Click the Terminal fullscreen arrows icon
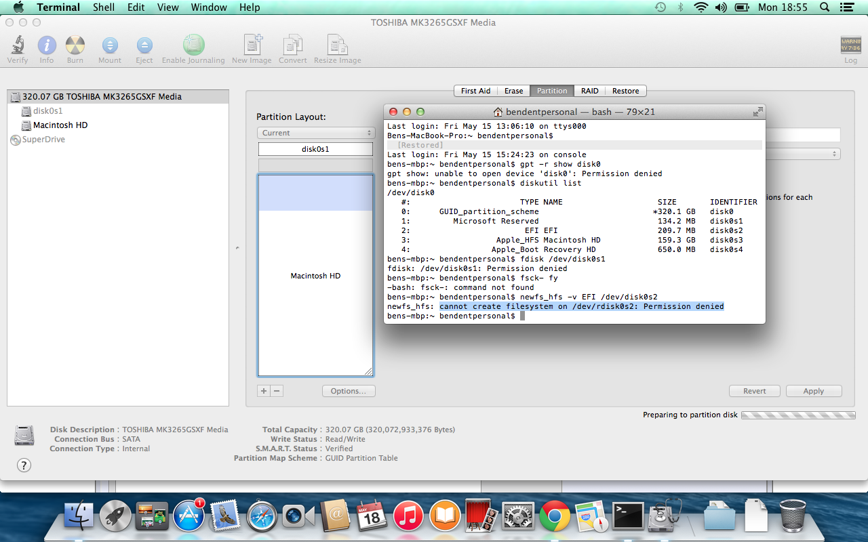Image resolution: width=868 pixels, height=542 pixels. point(757,112)
